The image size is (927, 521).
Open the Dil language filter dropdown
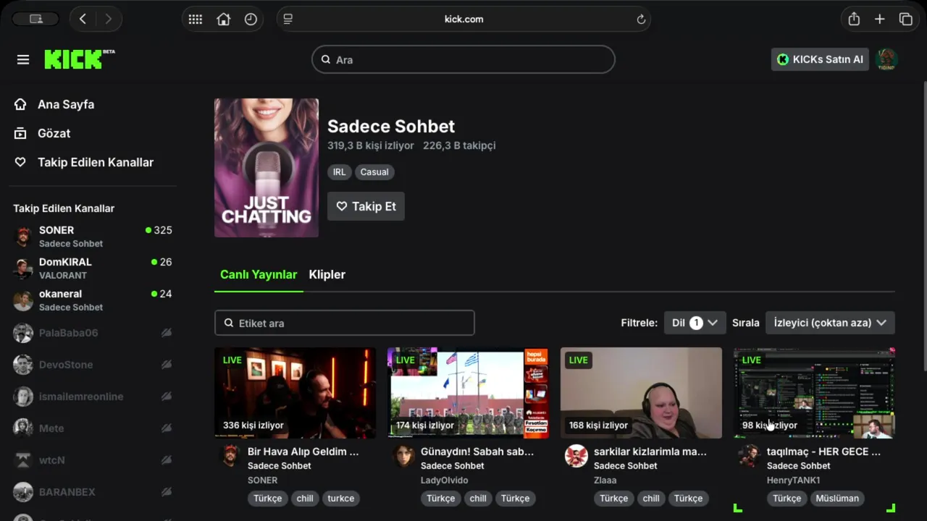point(695,323)
